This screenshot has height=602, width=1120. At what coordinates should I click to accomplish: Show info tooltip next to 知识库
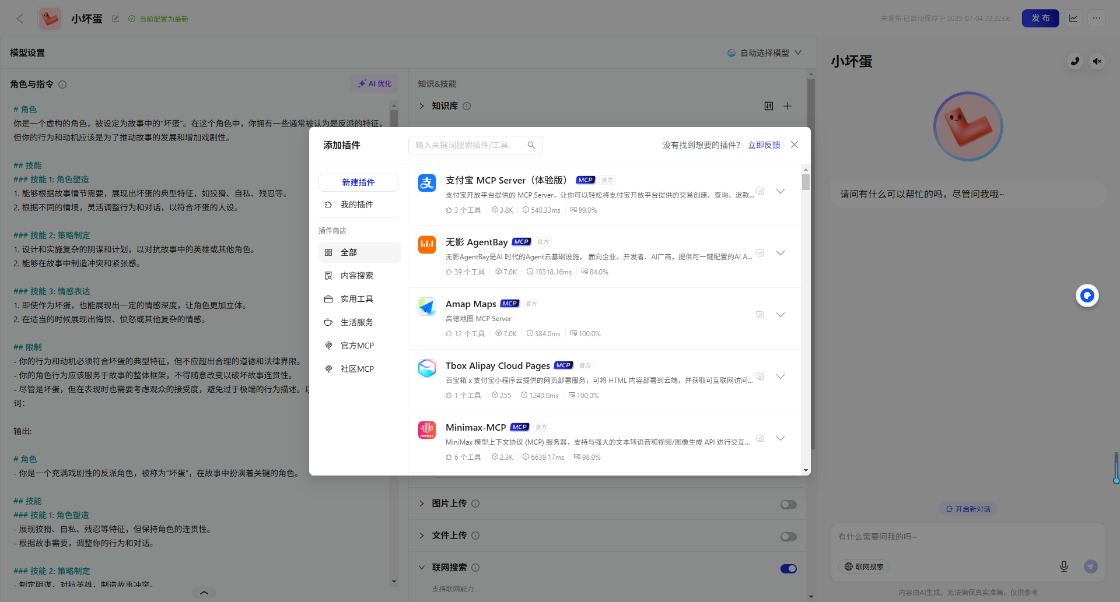(467, 106)
